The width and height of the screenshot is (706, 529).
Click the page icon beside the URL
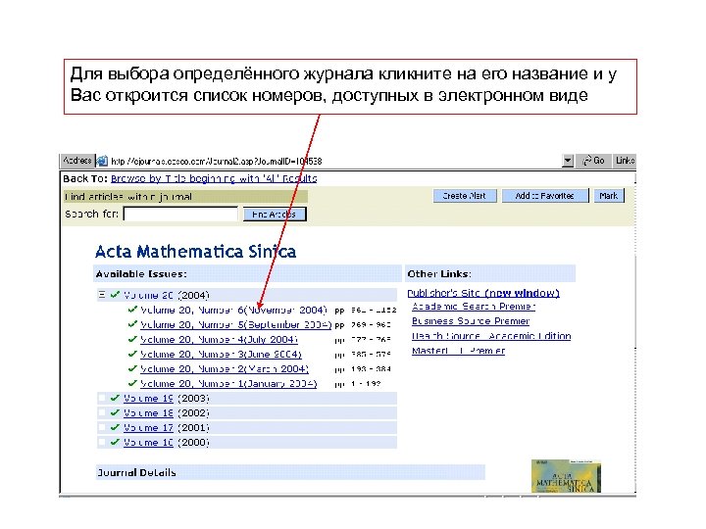[102, 161]
